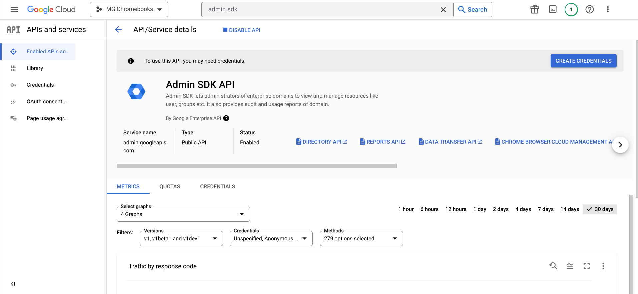The width and height of the screenshot is (638, 294).
Task: Go to Google Cloud home logo
Action: coord(51,9)
